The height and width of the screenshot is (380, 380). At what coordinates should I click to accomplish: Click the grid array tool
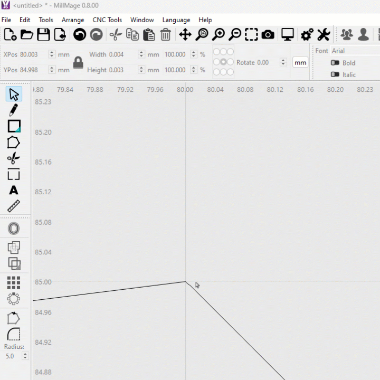(14, 282)
